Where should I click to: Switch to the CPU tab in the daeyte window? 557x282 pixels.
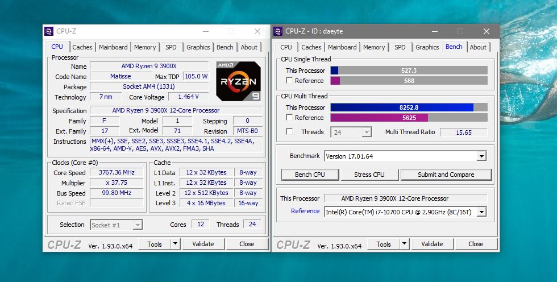(286, 47)
